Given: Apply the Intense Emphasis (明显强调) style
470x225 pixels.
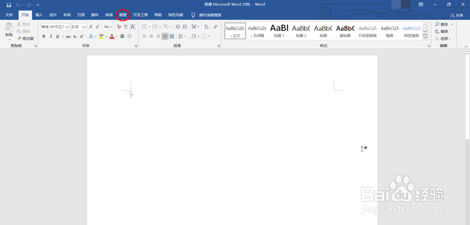Looking at the screenshot, I should (x=411, y=31).
